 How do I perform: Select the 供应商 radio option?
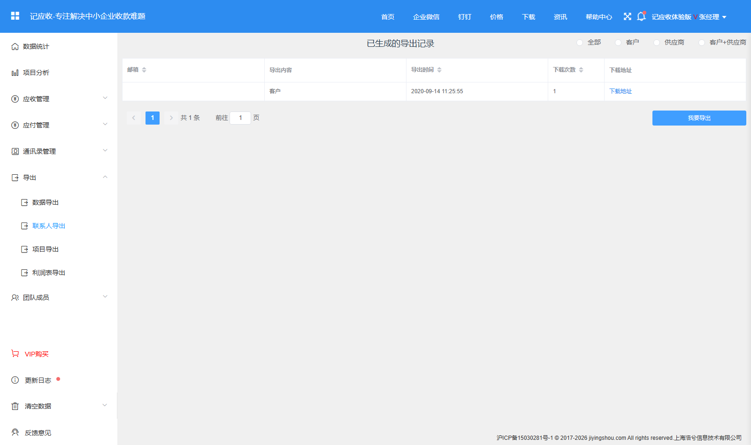pos(657,43)
